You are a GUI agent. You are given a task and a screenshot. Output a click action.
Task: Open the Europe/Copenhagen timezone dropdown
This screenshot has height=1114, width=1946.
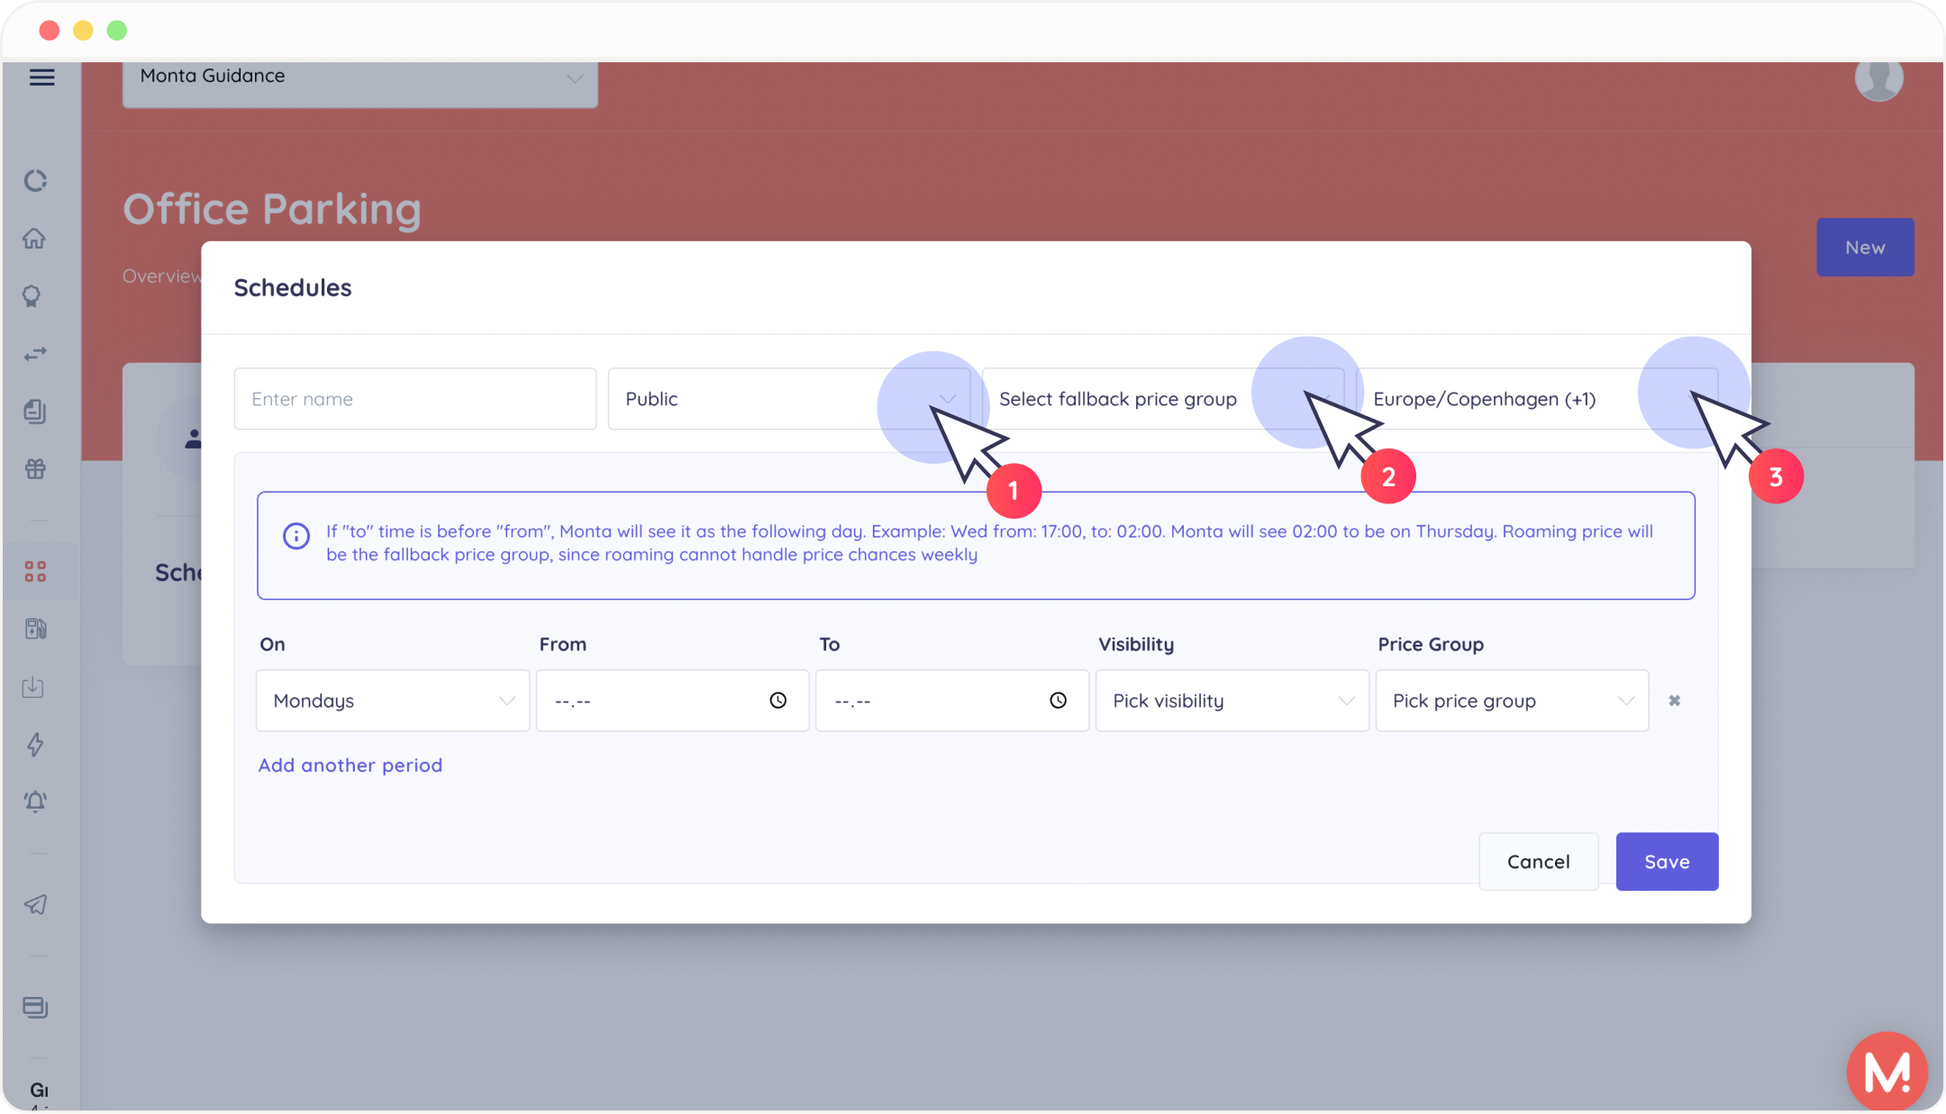coord(1537,399)
